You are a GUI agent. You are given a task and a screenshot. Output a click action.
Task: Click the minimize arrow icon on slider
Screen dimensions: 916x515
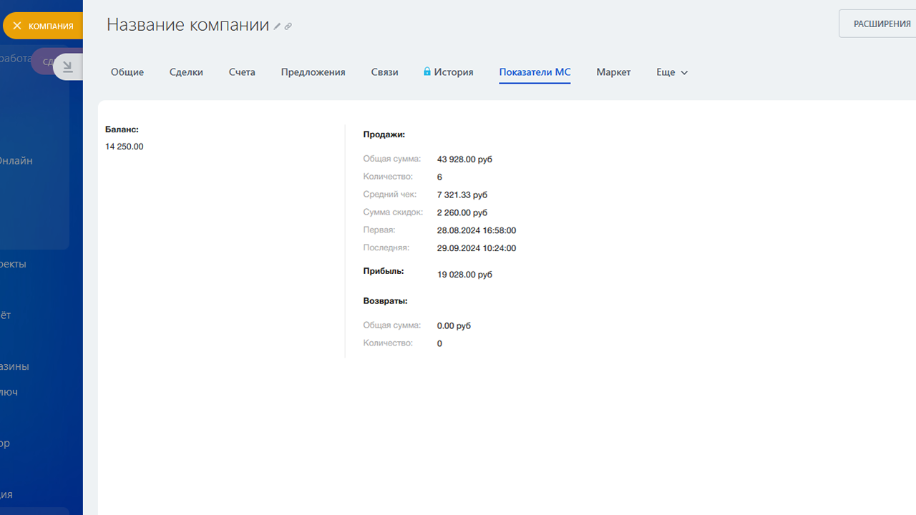(68, 67)
